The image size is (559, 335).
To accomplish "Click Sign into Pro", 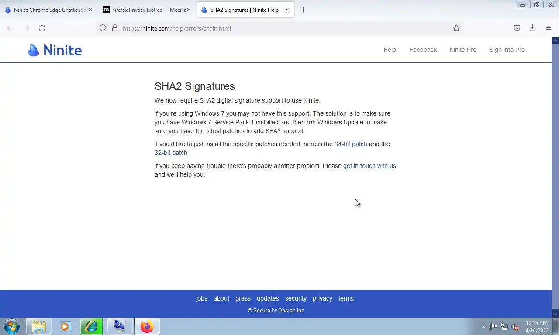I will [x=507, y=50].
